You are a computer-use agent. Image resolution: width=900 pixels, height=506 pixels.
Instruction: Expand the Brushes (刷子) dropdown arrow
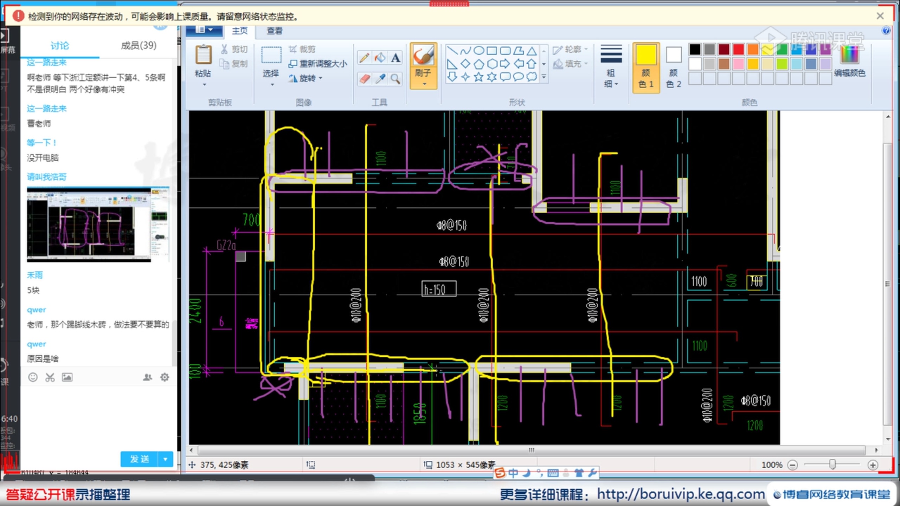click(424, 84)
